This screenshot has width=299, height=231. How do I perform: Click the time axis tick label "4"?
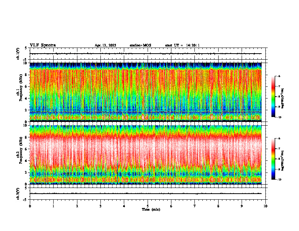(124, 206)
